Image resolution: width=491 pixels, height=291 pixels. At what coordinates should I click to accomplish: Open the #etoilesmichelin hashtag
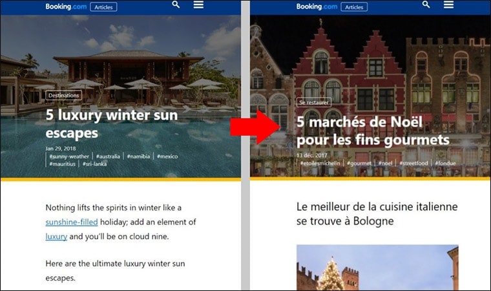pyautogui.click(x=320, y=164)
